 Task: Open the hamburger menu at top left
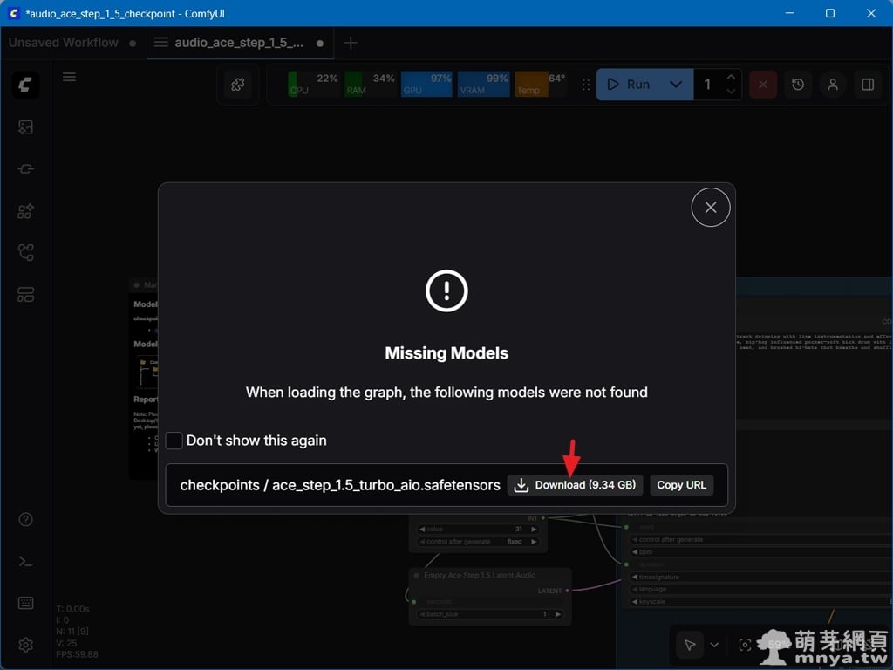pyautogui.click(x=70, y=77)
